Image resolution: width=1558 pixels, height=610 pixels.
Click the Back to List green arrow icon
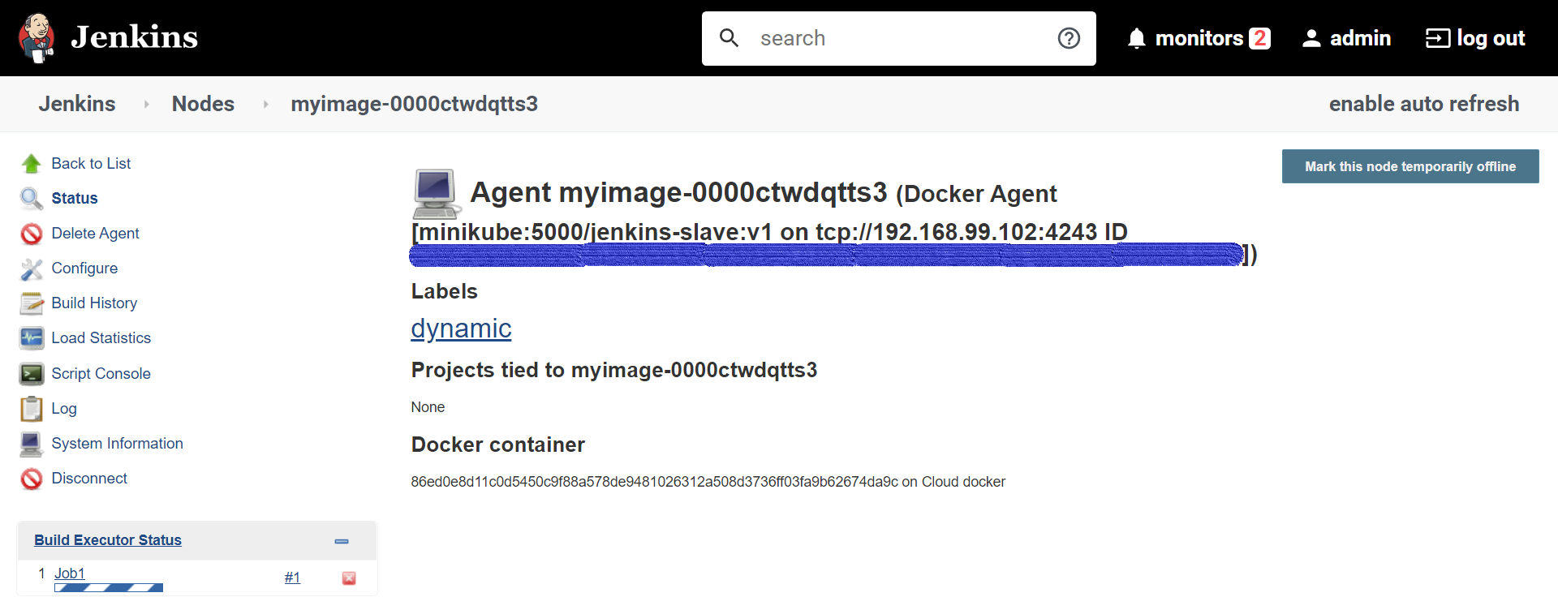pyautogui.click(x=32, y=164)
